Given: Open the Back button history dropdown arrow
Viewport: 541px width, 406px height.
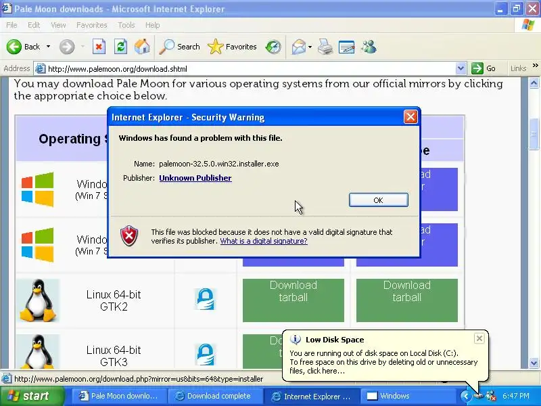Looking at the screenshot, I should (x=48, y=47).
